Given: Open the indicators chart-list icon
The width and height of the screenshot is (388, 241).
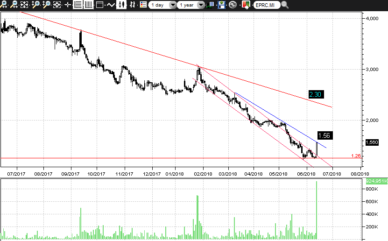Looking at the screenshot, I should [x=211, y=5].
